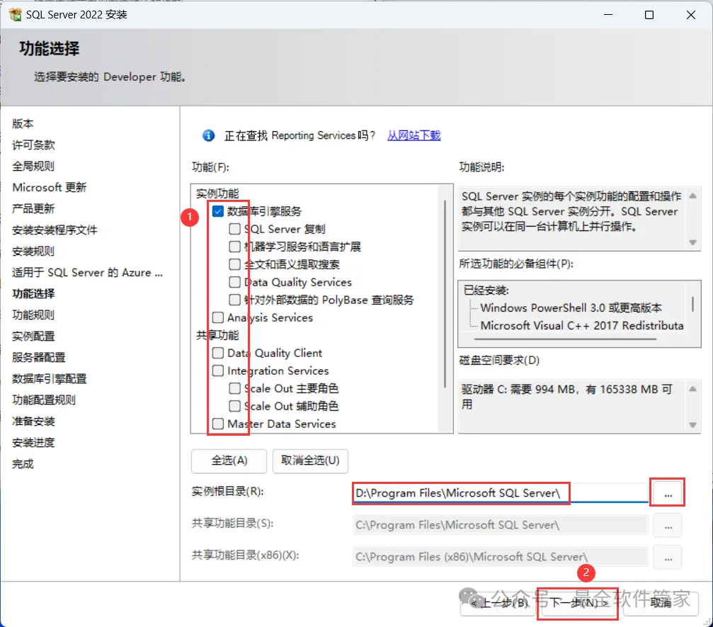Select the 安装进度 step in sidebar

pyautogui.click(x=33, y=443)
